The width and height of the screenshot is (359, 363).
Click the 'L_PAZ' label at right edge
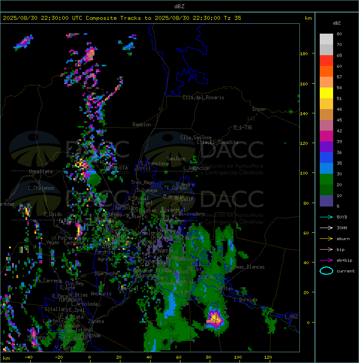(x=291, y=317)
